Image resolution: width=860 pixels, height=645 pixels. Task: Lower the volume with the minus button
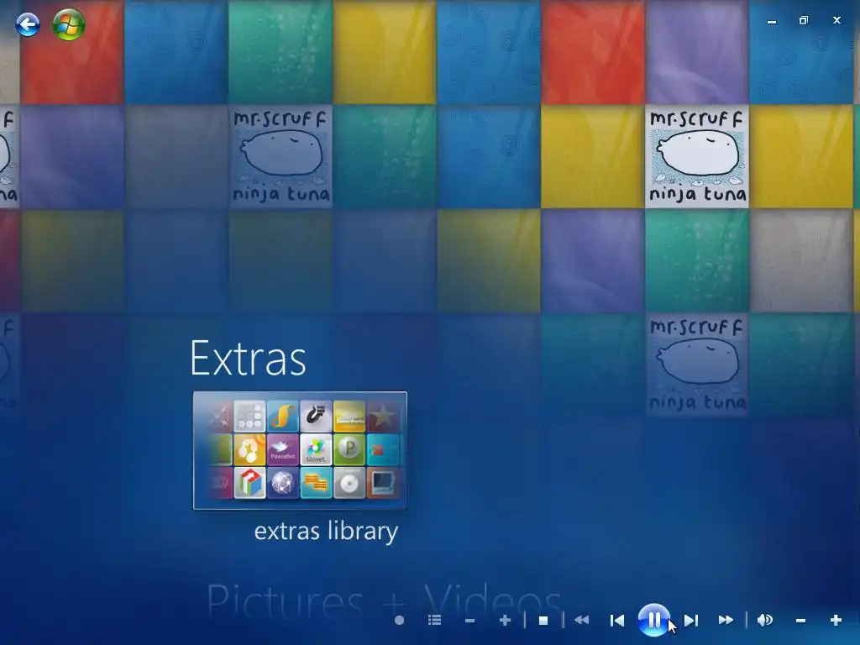[x=800, y=621]
